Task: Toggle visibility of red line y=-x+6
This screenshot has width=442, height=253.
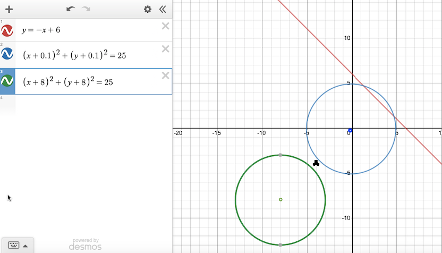Action: [7, 30]
